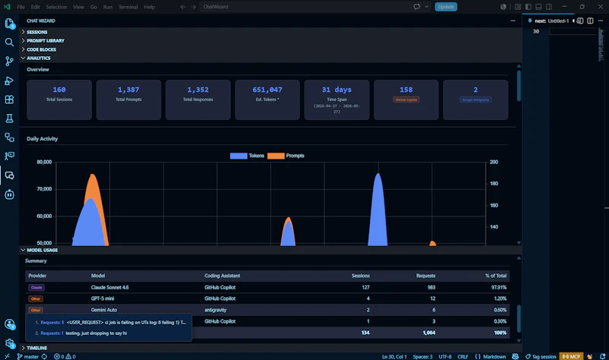Click the Copilot status bar icon
This screenshot has height=360, width=609.
[x=515, y=356]
